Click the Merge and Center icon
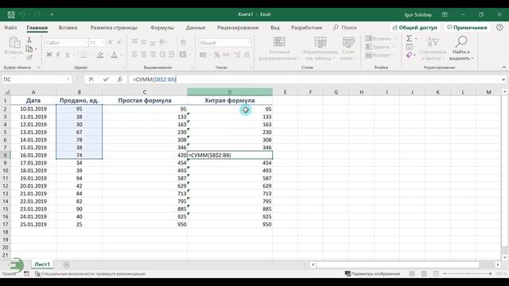This screenshot has height=286, width=509. coord(183,55)
